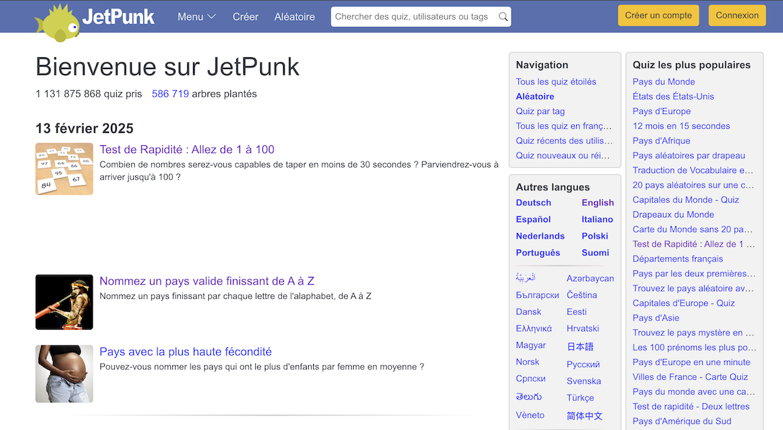
Task: Switch language to Suomi
Action: 596,253
